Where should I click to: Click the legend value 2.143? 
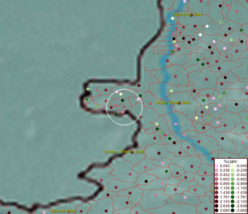224,202
